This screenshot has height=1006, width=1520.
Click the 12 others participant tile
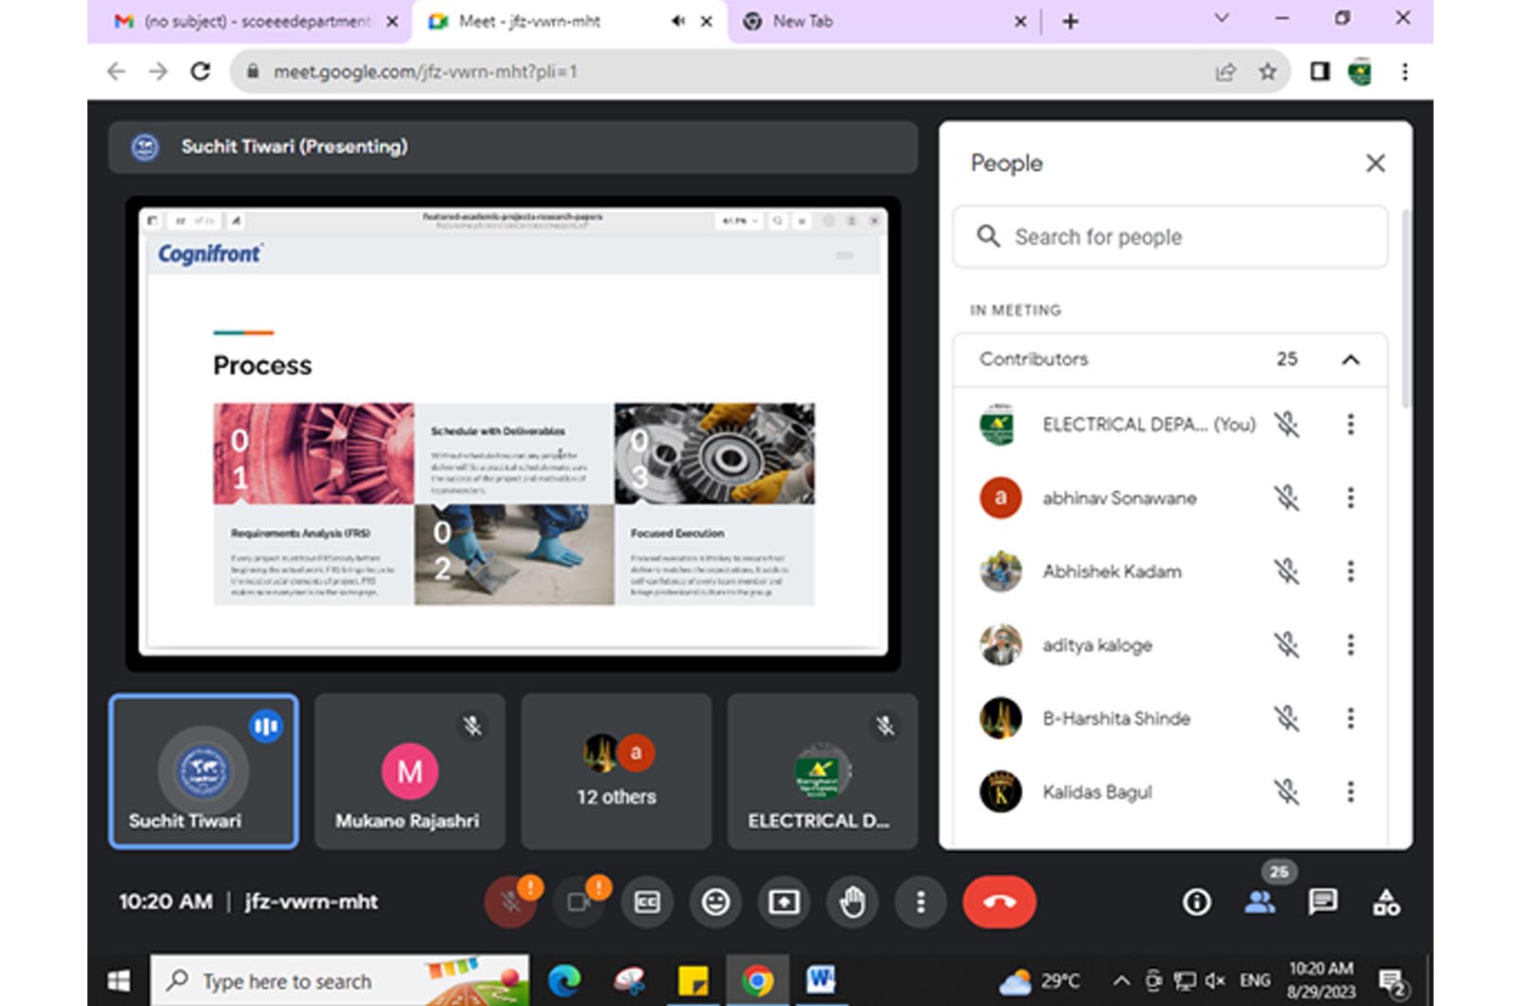616,770
